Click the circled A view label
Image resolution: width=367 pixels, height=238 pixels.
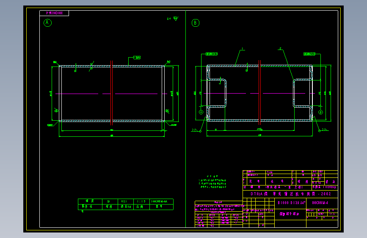pos(47,23)
